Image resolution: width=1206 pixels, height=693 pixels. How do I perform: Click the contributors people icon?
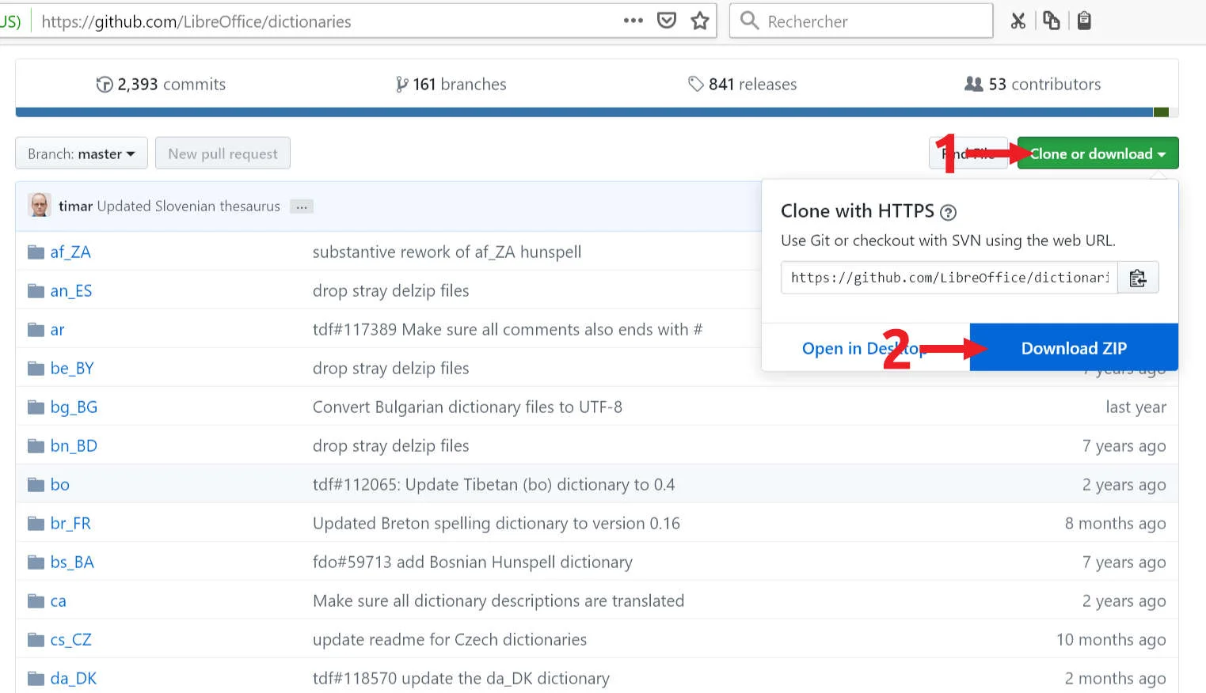pos(973,84)
